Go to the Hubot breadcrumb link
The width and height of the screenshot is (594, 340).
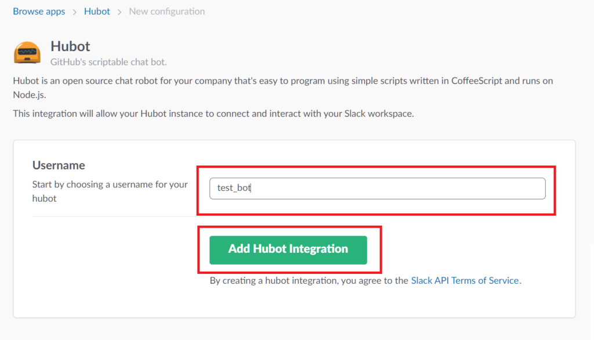[x=97, y=12]
